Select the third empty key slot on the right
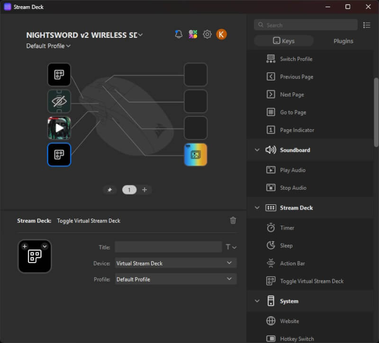The image size is (379, 343). tap(196, 128)
